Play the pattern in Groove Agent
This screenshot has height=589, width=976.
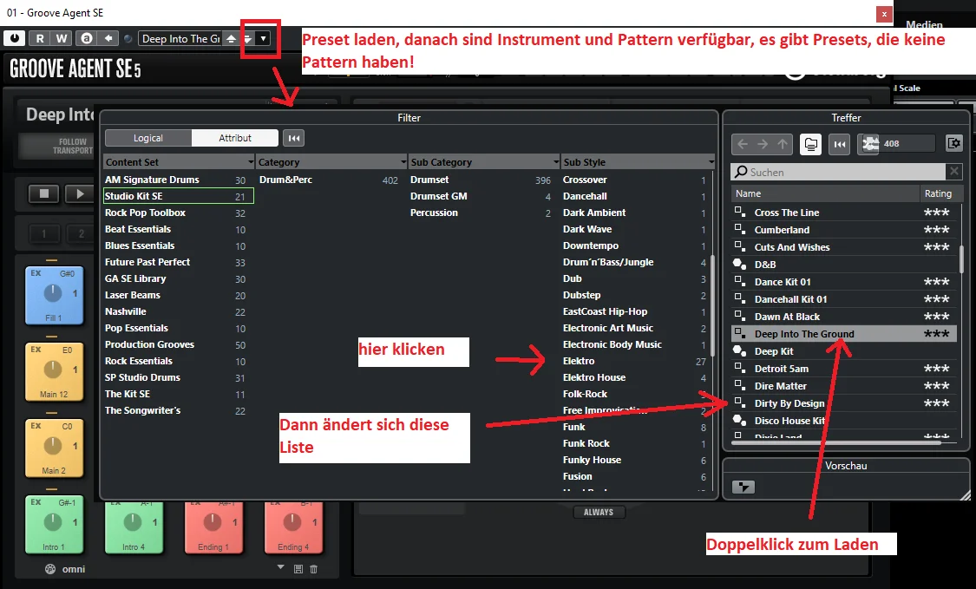click(79, 193)
